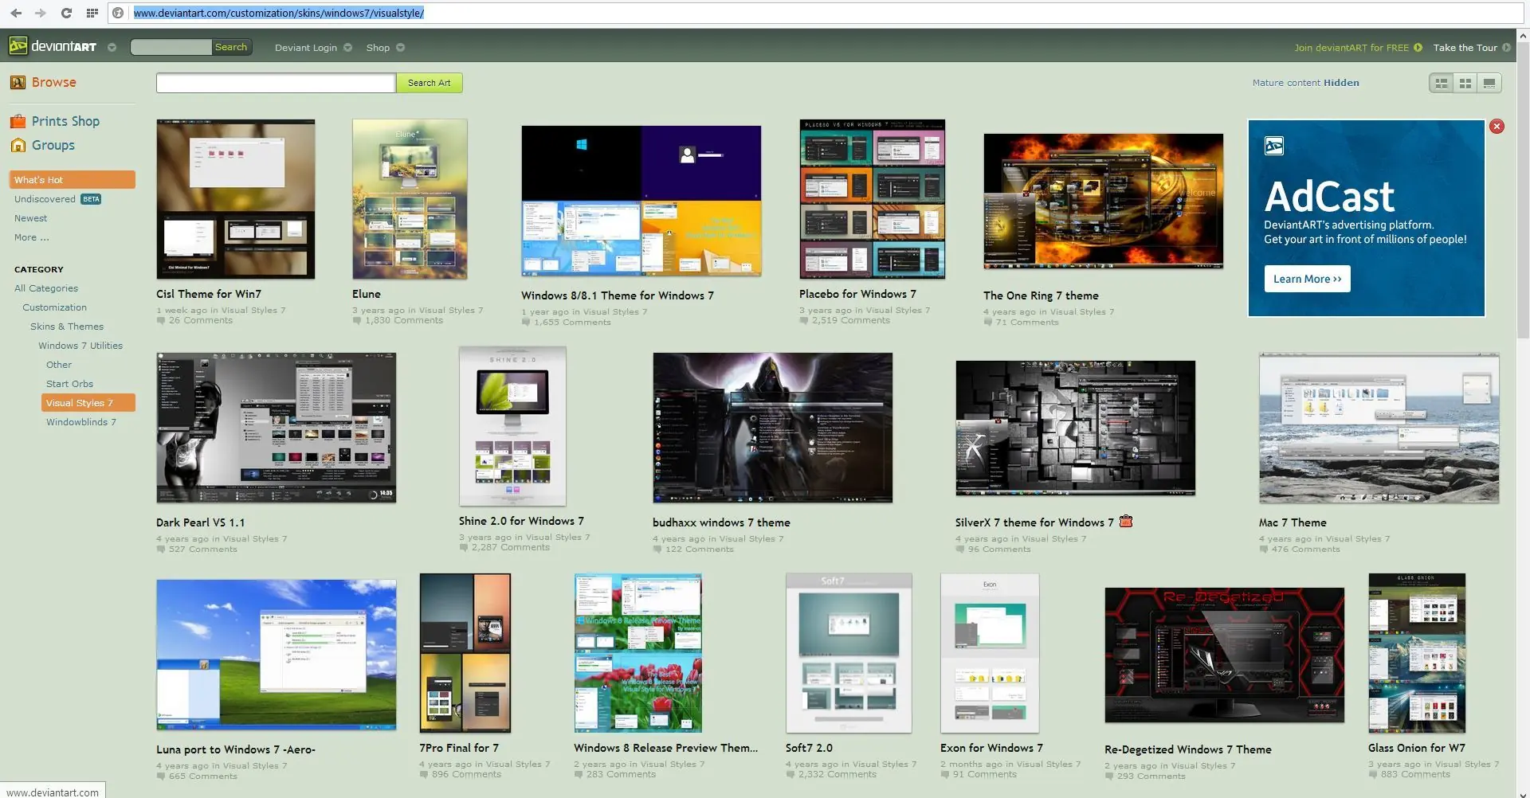Select Windowblinds 7 subcategory

[81, 422]
